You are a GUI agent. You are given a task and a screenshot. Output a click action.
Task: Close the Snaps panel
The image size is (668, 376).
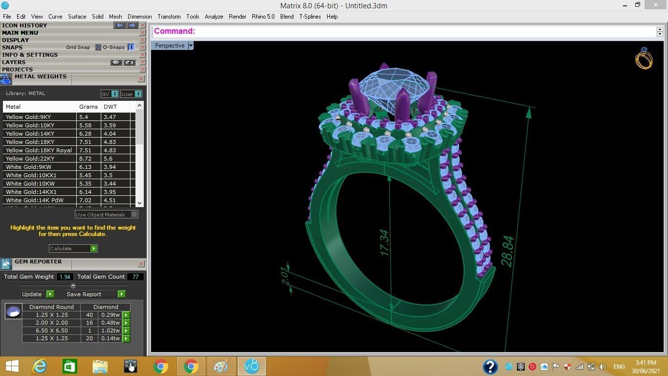tap(142, 47)
